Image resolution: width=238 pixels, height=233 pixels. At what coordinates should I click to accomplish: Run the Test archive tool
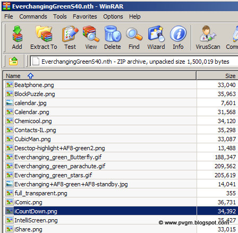pos(70,38)
